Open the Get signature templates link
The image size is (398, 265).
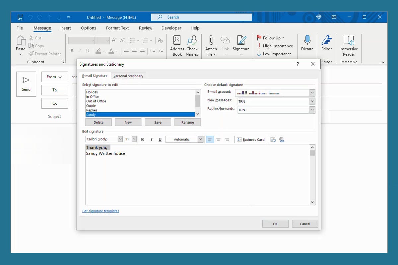pos(100,211)
